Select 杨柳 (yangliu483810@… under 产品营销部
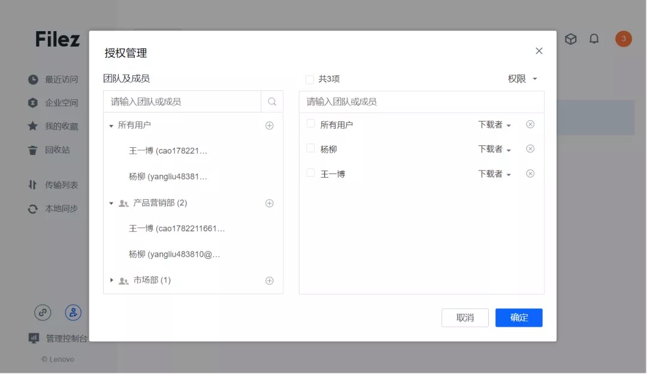This screenshot has height=374, width=647. (x=174, y=254)
